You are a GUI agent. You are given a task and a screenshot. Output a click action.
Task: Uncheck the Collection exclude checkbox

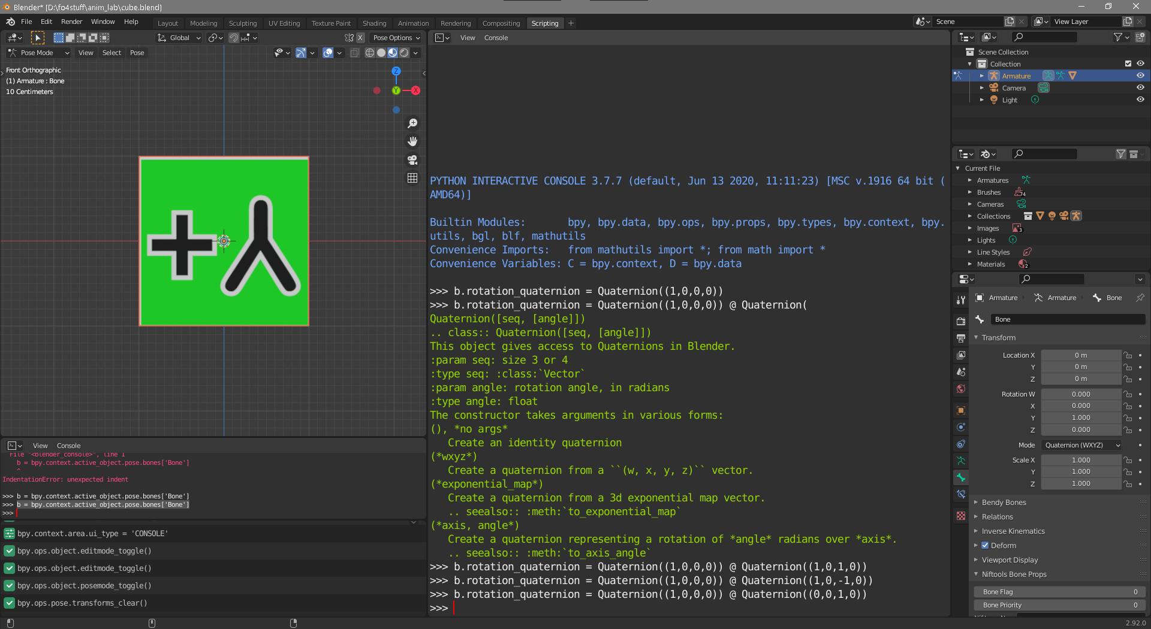[1128, 63]
